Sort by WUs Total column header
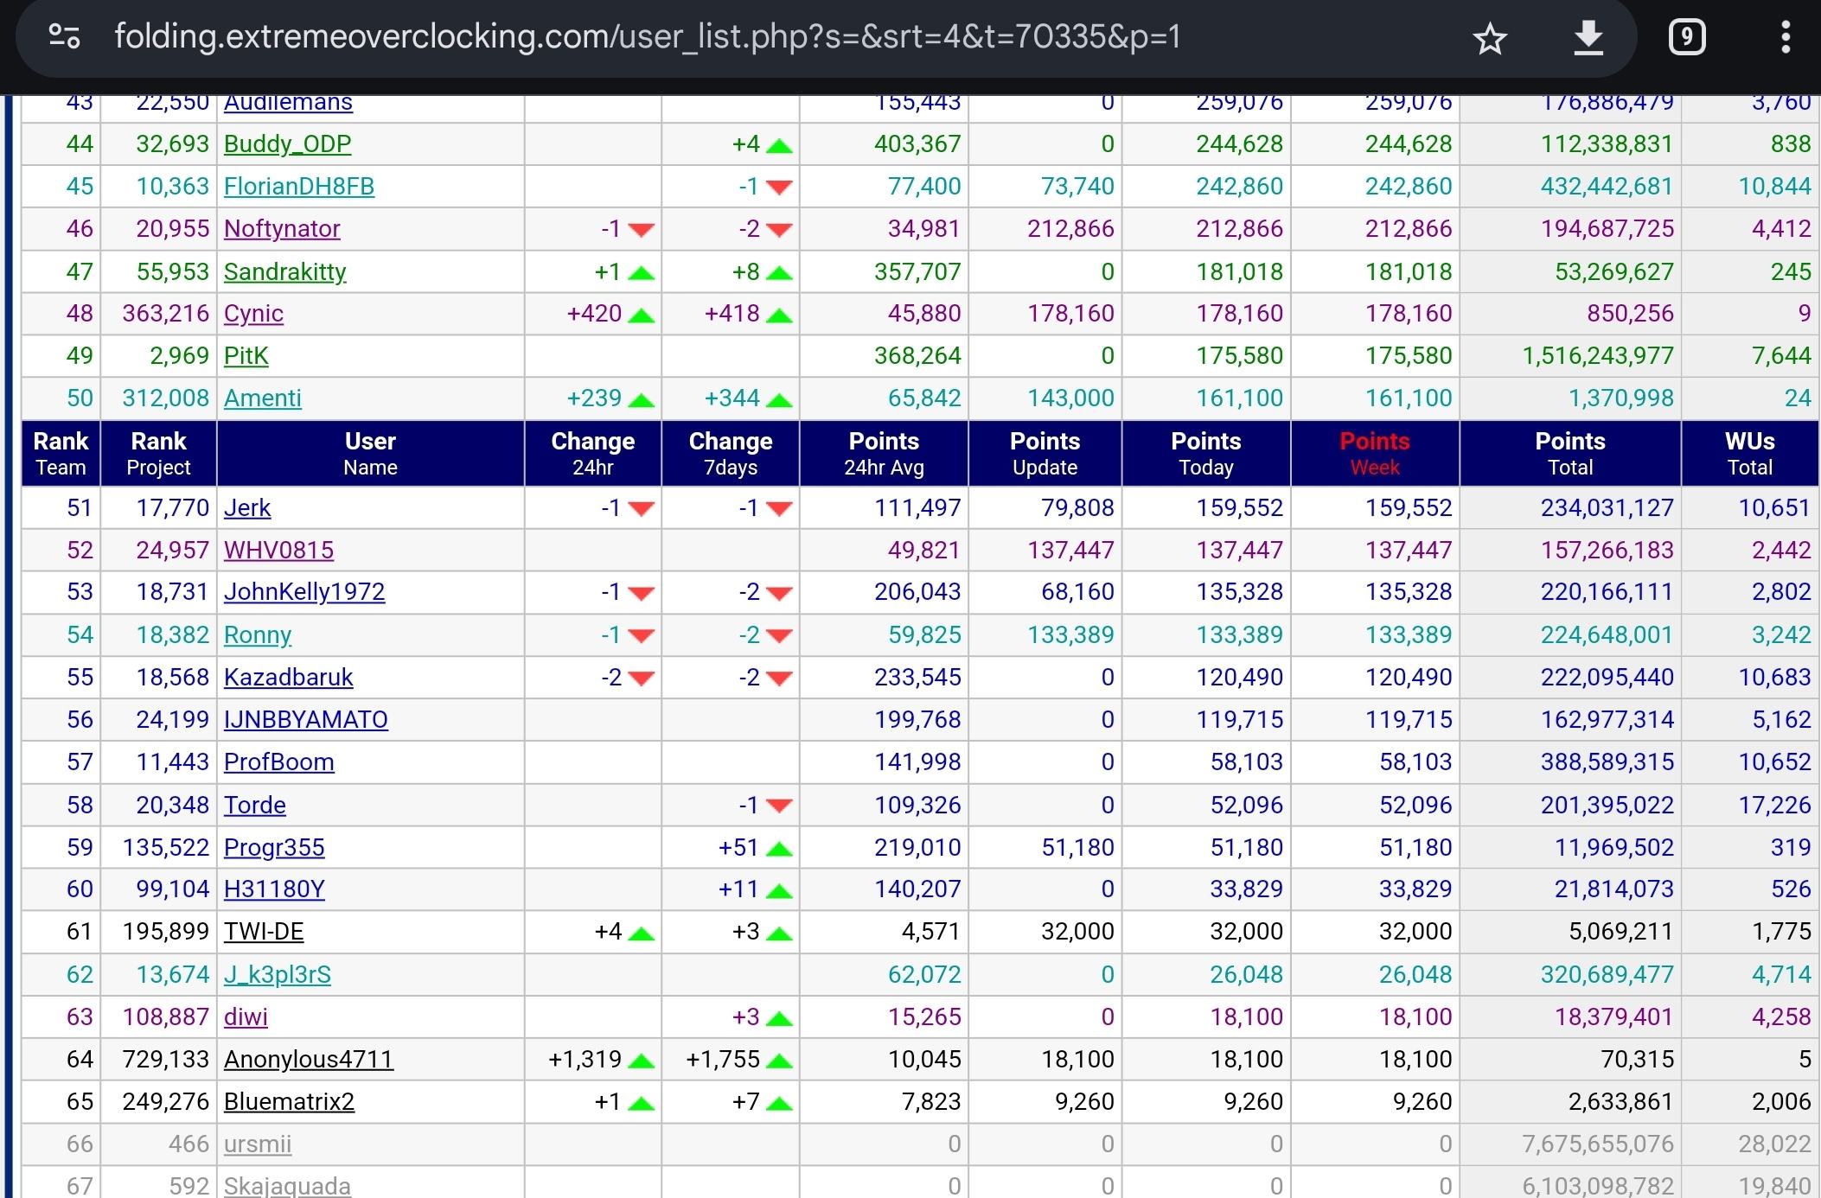The width and height of the screenshot is (1821, 1198). pyautogui.click(x=1749, y=454)
